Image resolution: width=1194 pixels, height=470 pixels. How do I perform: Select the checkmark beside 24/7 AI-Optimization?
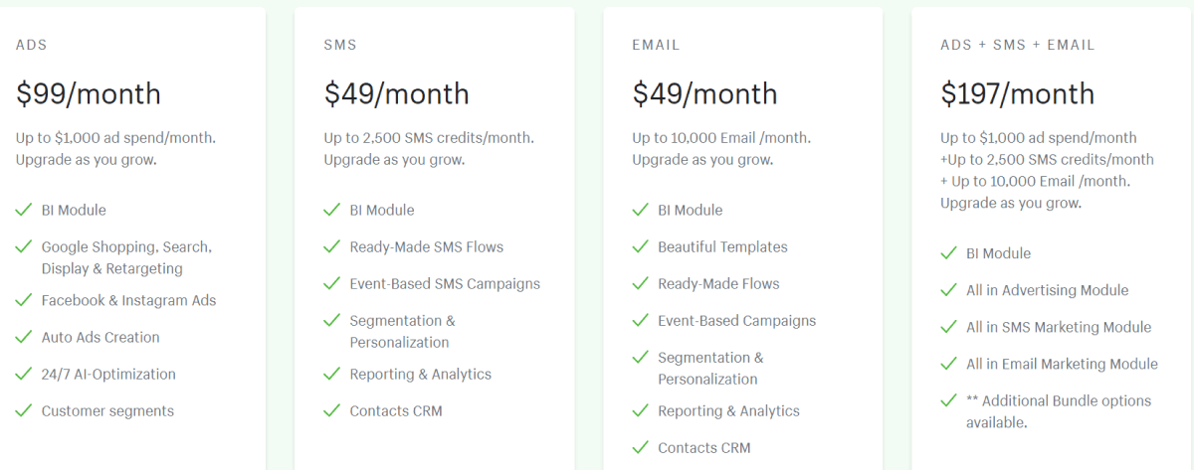coord(23,374)
